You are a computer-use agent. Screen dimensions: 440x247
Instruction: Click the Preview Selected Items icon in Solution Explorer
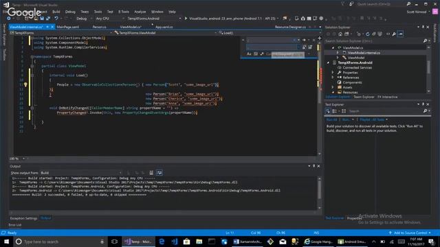401,34
